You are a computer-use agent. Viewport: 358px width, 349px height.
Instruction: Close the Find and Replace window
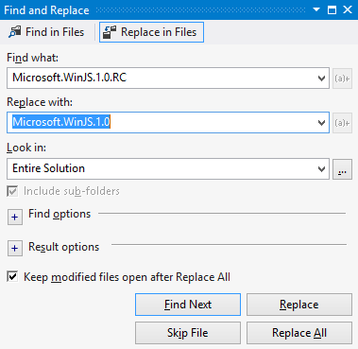pyautogui.click(x=348, y=9)
